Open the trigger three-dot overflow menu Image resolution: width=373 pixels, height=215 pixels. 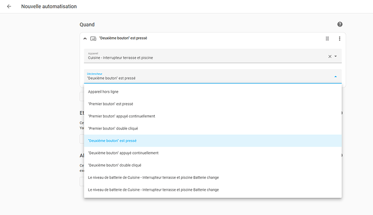click(x=339, y=38)
